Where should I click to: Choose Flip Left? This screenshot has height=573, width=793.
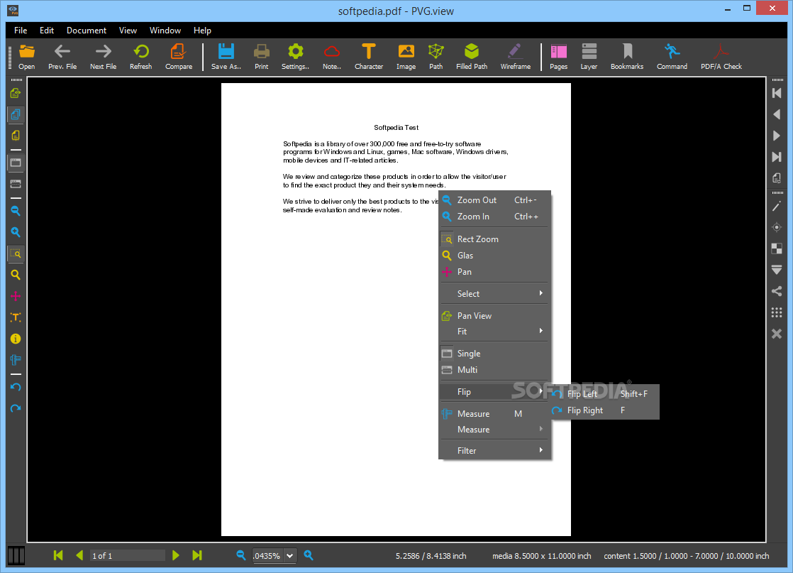click(x=604, y=394)
